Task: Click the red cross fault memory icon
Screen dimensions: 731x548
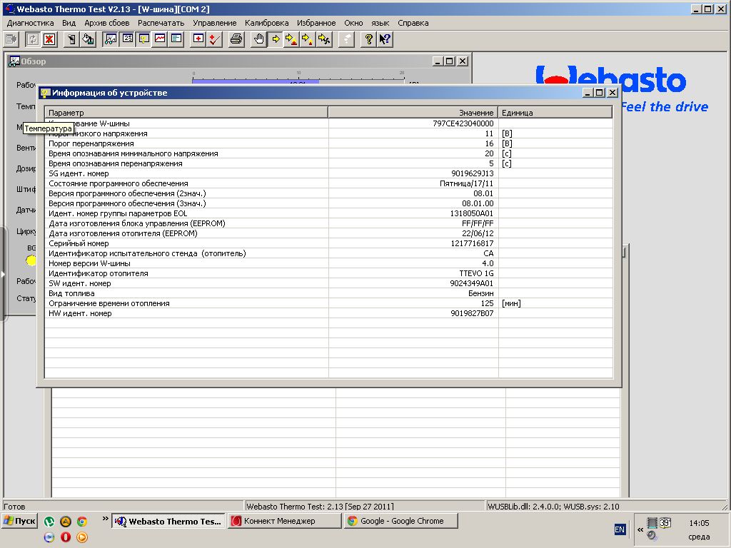Action: point(198,40)
